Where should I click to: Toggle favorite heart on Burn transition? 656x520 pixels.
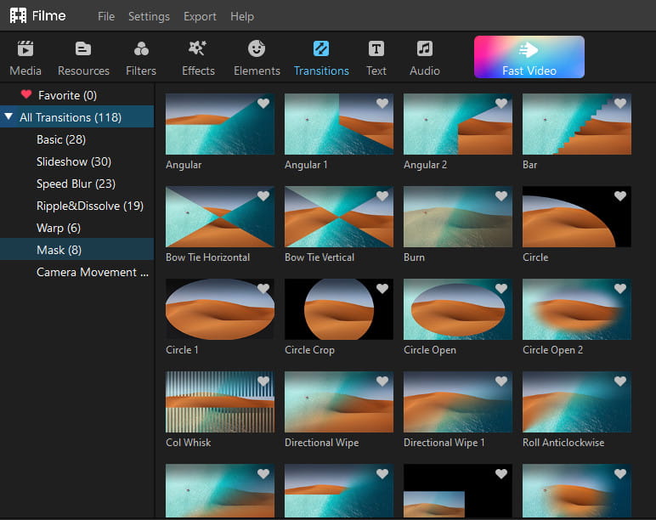(x=501, y=196)
